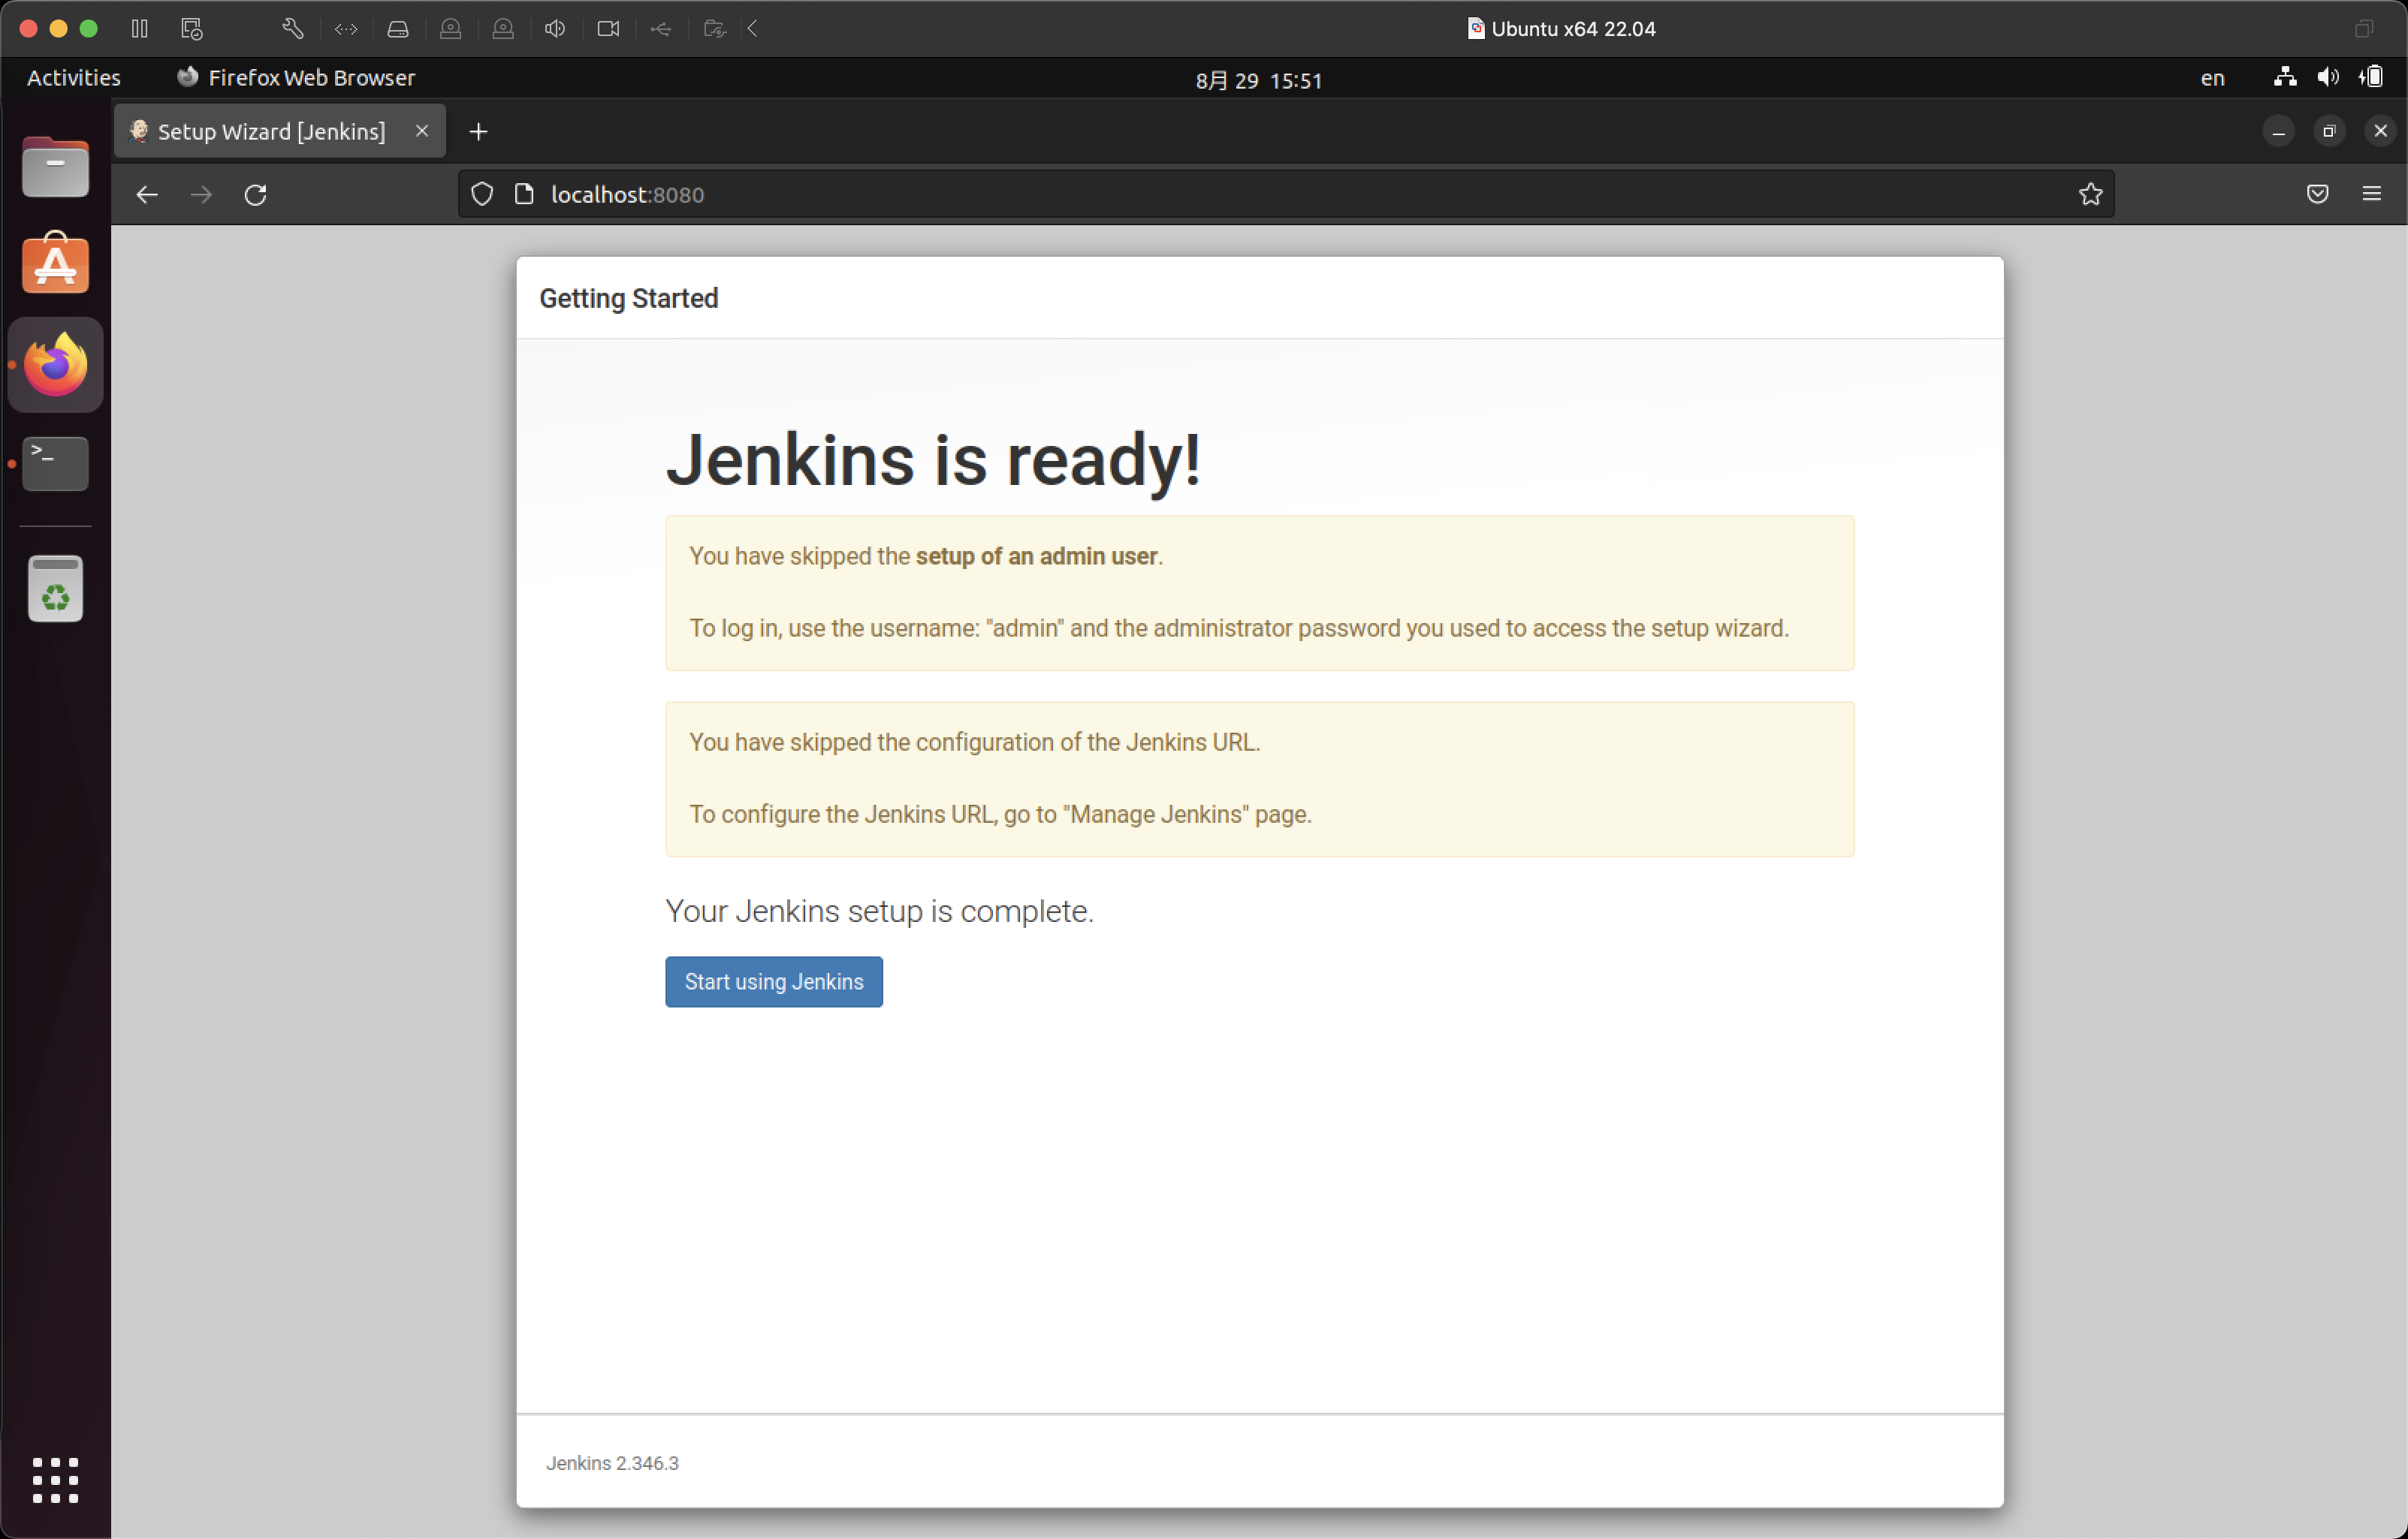The image size is (2408, 1539).
Task: Launch Ubuntu Software from the dock
Action: click(x=55, y=264)
